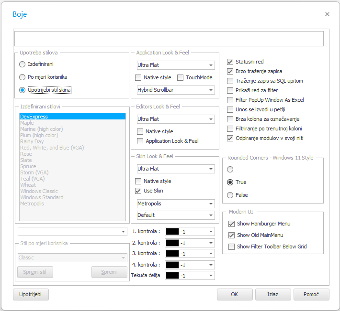Uncheck the Use Skin checkbox
340x311 pixels.
point(138,191)
